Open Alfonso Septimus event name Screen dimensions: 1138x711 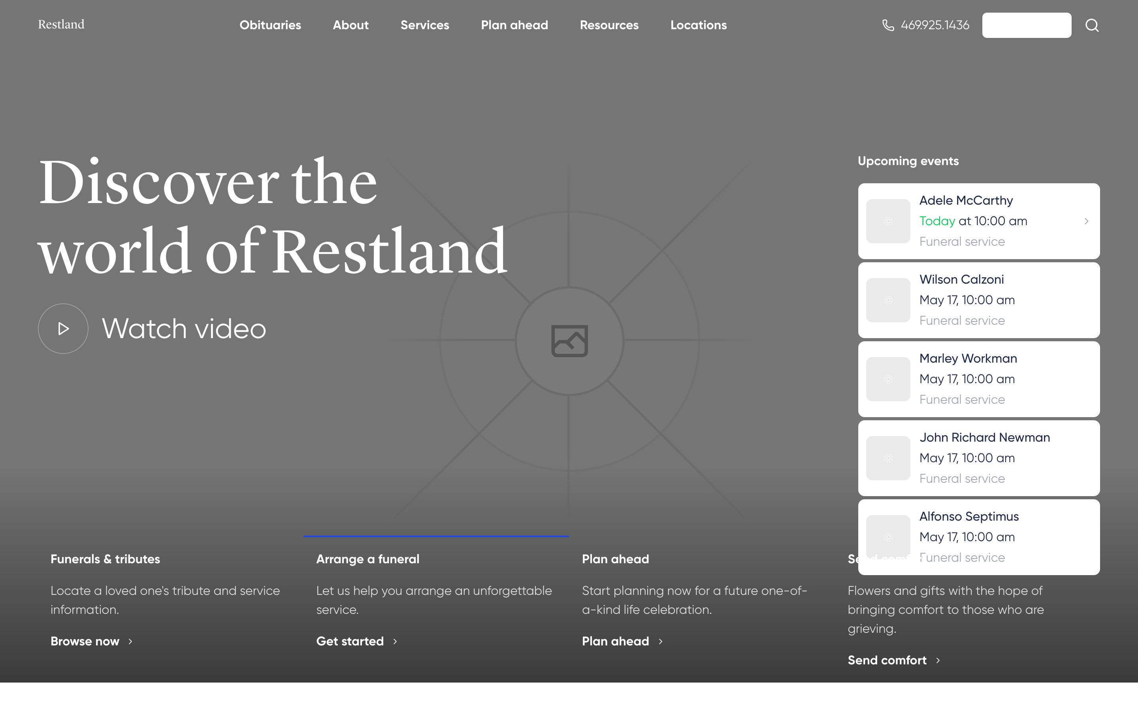969,516
